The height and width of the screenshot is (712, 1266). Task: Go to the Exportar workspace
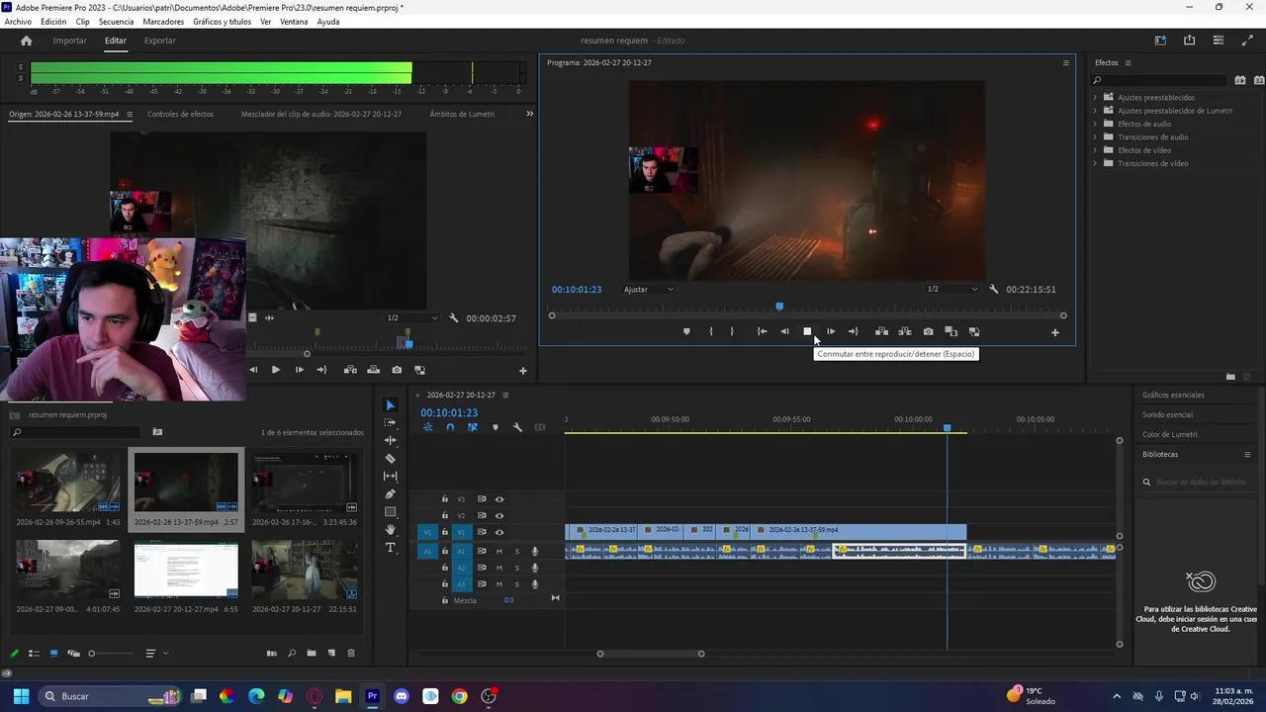point(159,41)
